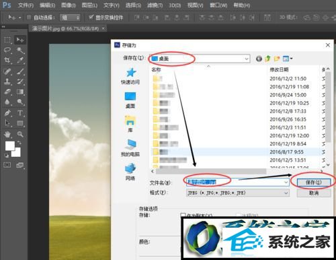
Task: Select the Move tool in the tools panel
Action: (x=20, y=40)
